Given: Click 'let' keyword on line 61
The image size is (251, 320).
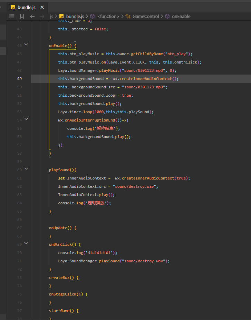Looking at the screenshot, I should tap(61, 178).
